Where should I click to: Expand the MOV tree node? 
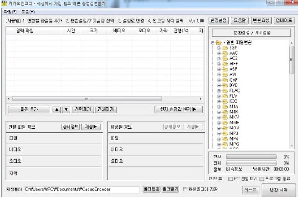click(x=219, y=128)
